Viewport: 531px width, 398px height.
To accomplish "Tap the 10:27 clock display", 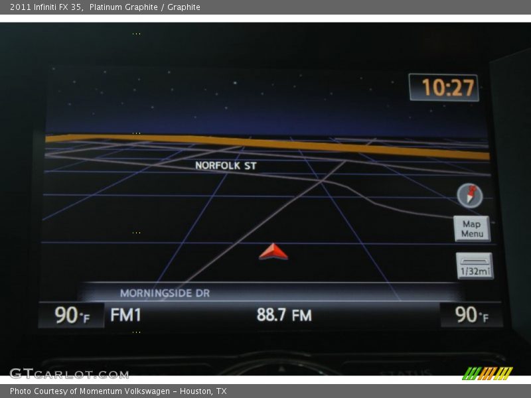I will (x=444, y=88).
